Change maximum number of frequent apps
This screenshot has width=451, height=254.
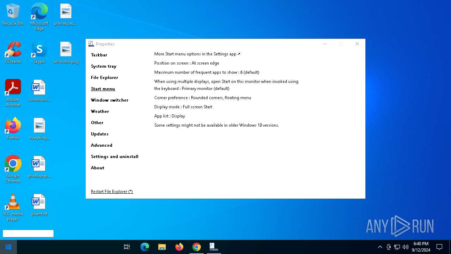pos(207,72)
